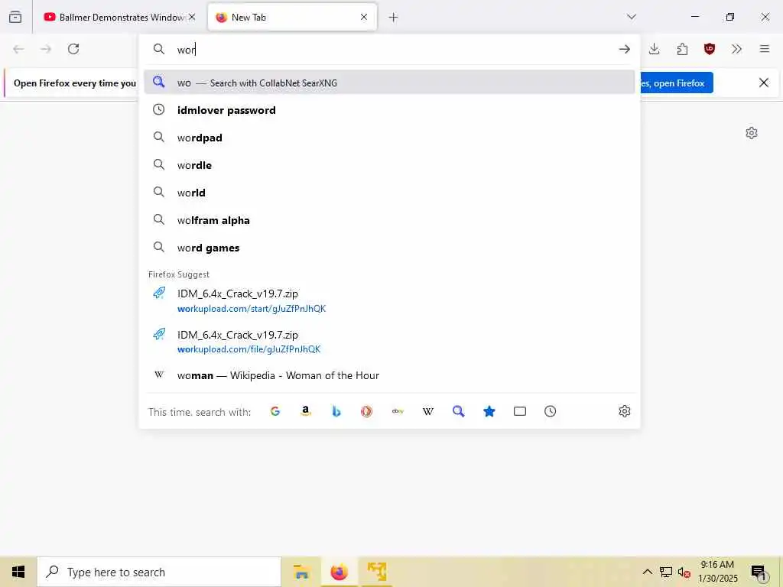The width and height of the screenshot is (783, 587).
Task: Search in Bookmarks star icon
Action: pyautogui.click(x=489, y=411)
